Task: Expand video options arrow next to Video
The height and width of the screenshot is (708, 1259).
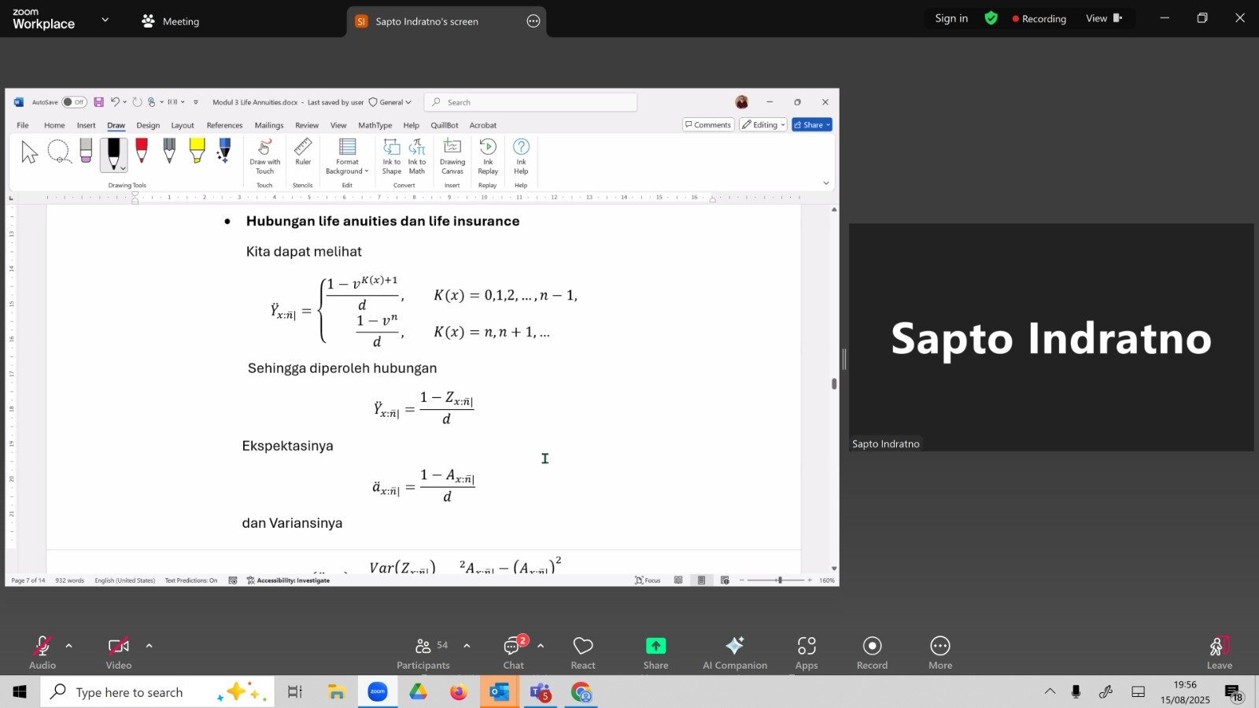Action: point(149,646)
